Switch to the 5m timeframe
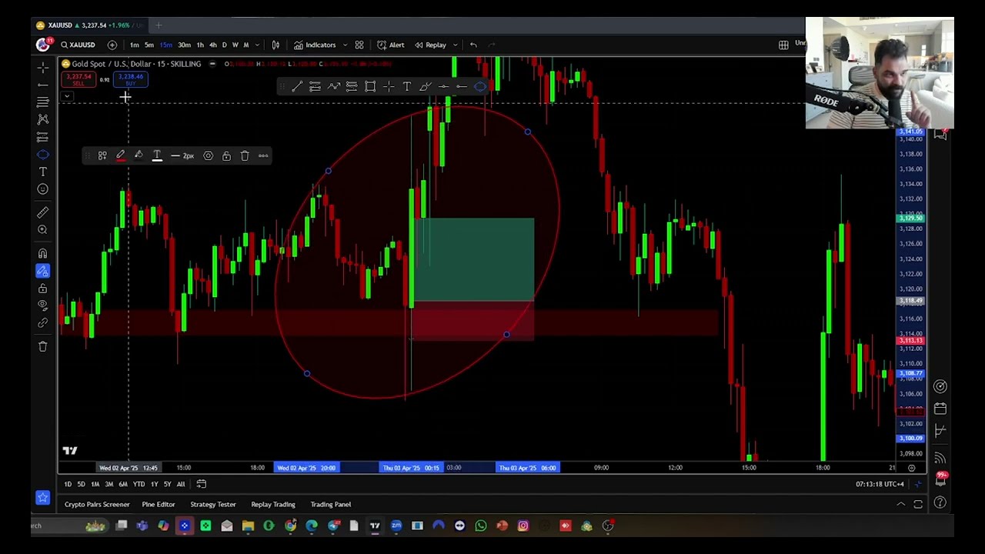Viewport: 985px width, 554px height. tap(149, 45)
